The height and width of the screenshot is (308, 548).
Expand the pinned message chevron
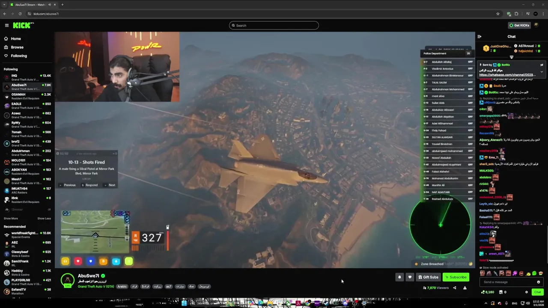pyautogui.click(x=542, y=71)
